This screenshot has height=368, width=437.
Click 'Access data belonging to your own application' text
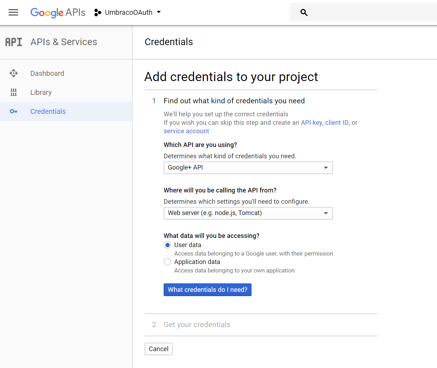coord(235,271)
